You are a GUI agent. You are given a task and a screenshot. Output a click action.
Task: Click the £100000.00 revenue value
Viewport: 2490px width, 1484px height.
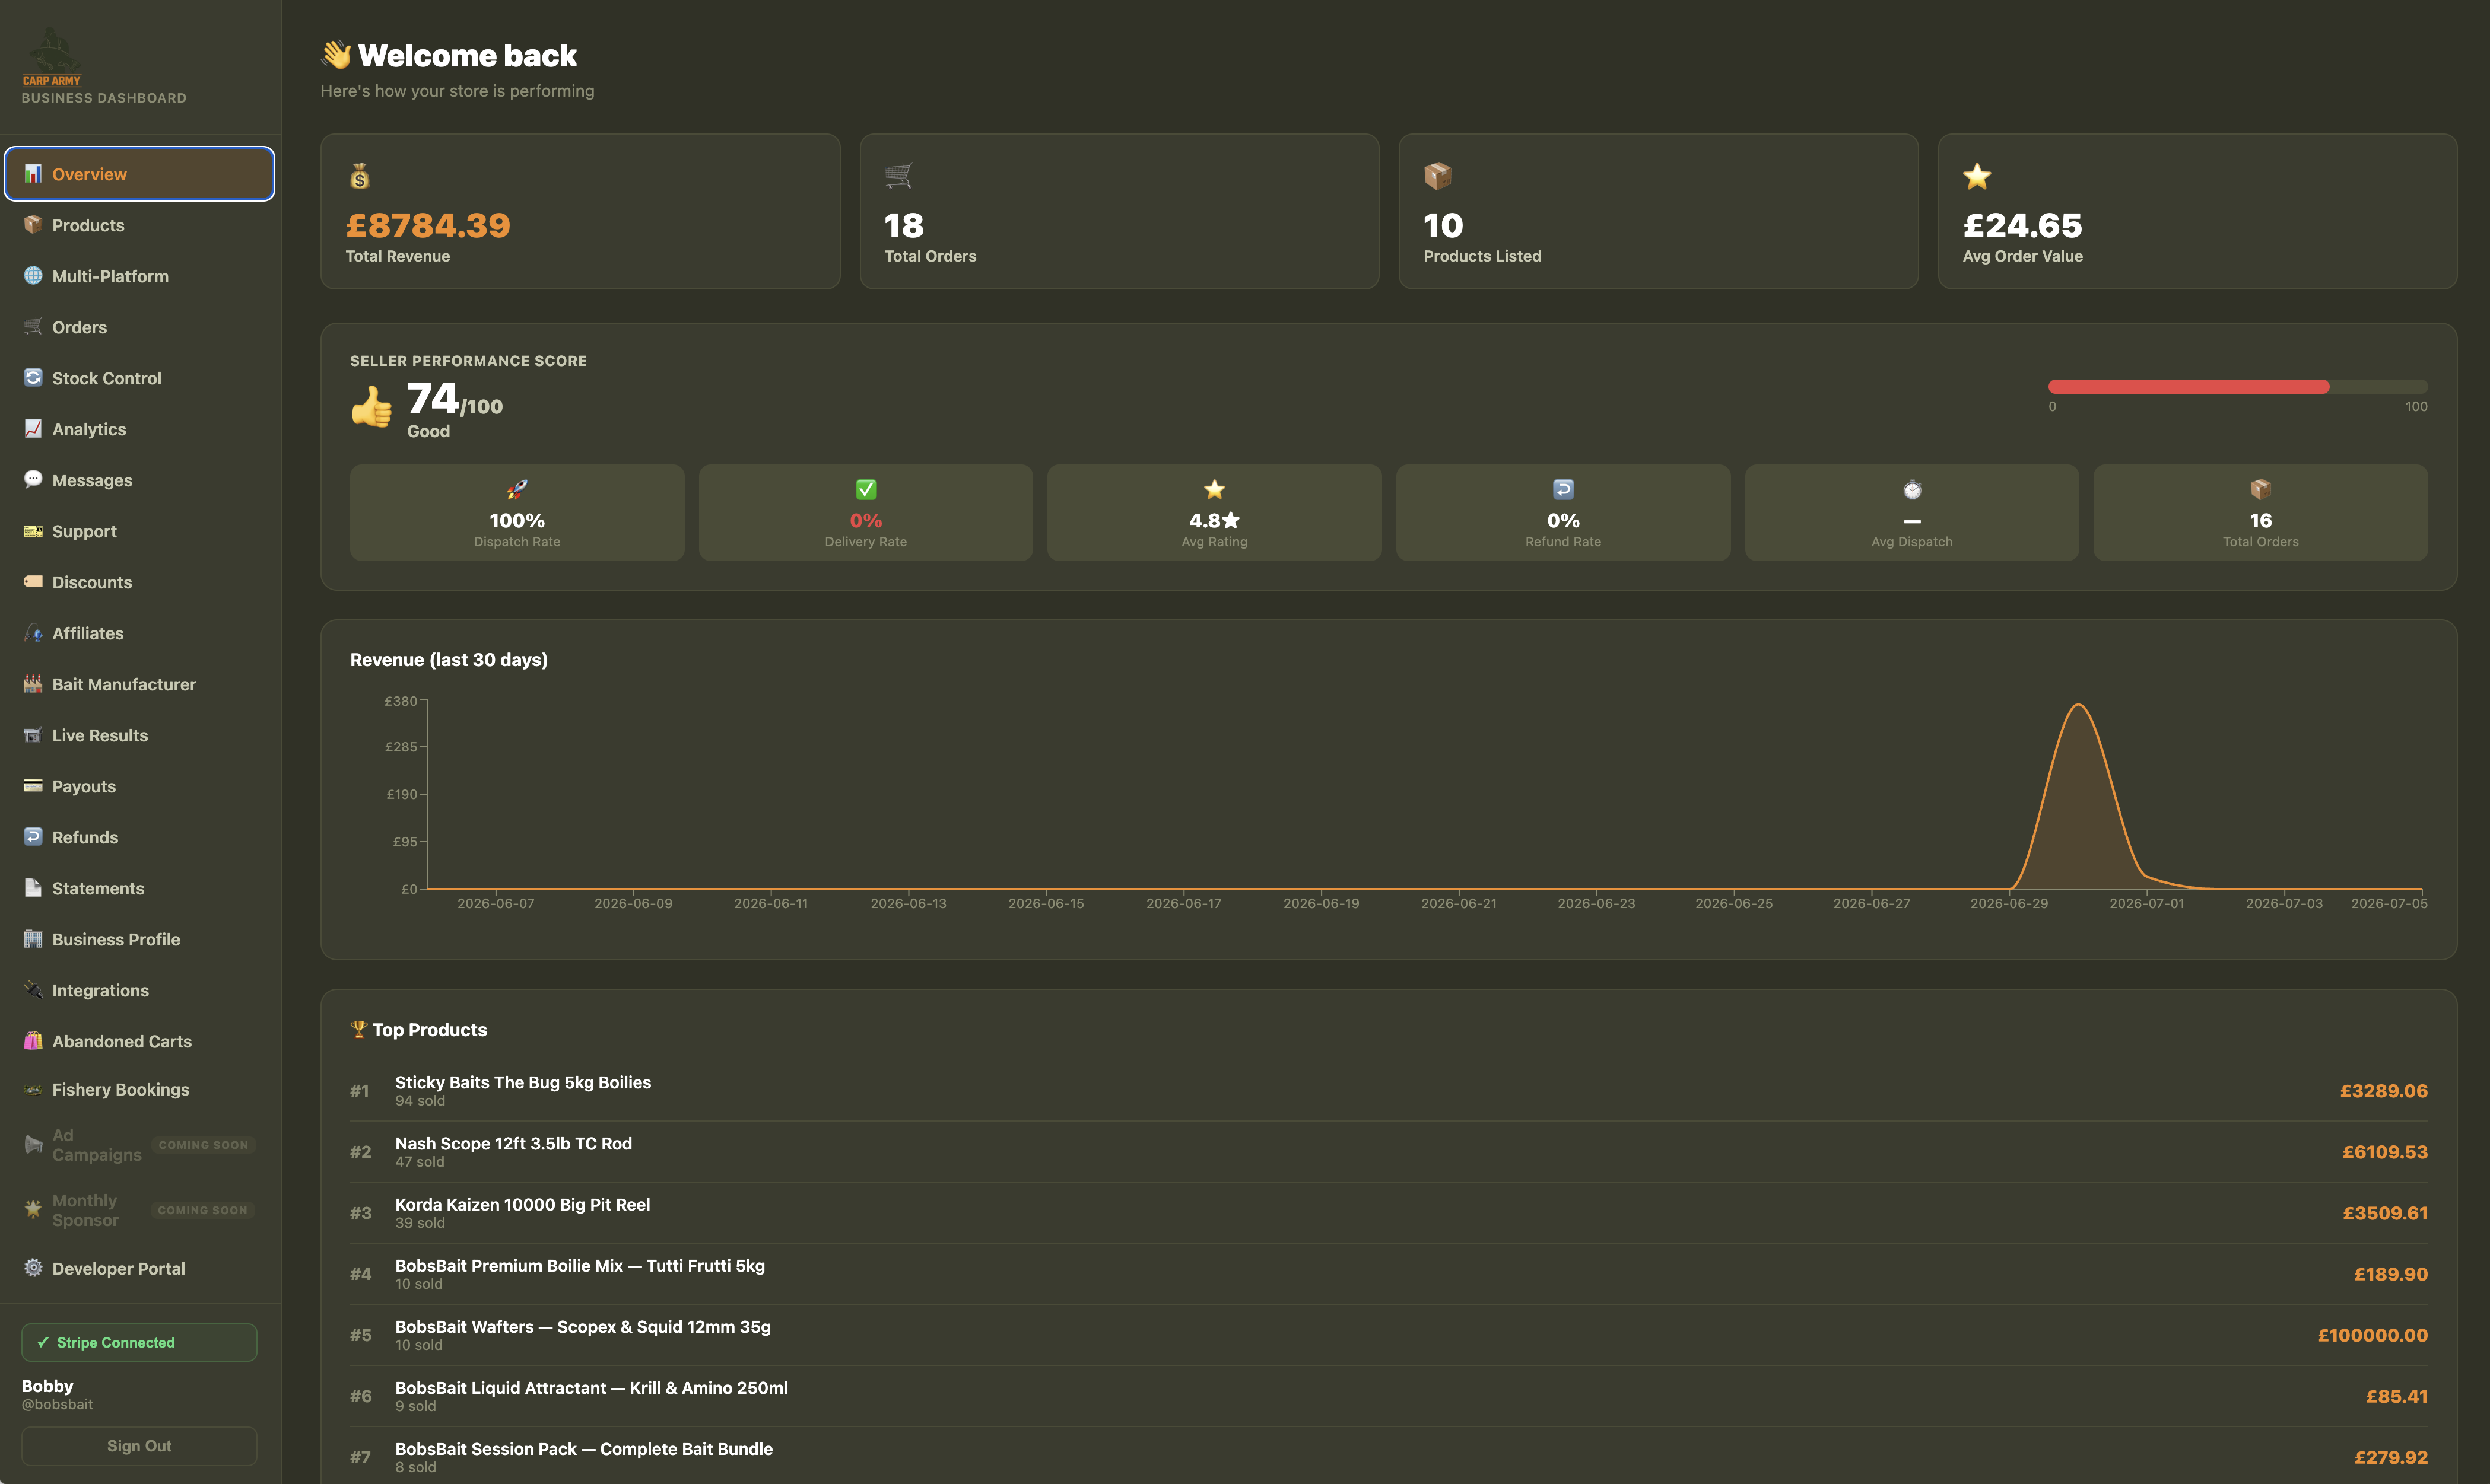point(2372,1335)
